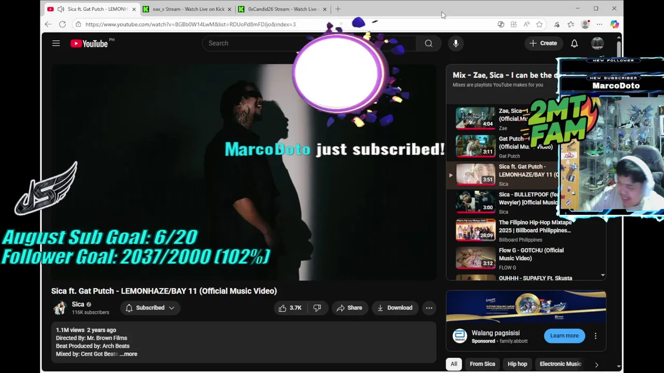664x373 pixels.
Task: Open the Subscribed notification dropdown
Action: [x=150, y=308]
